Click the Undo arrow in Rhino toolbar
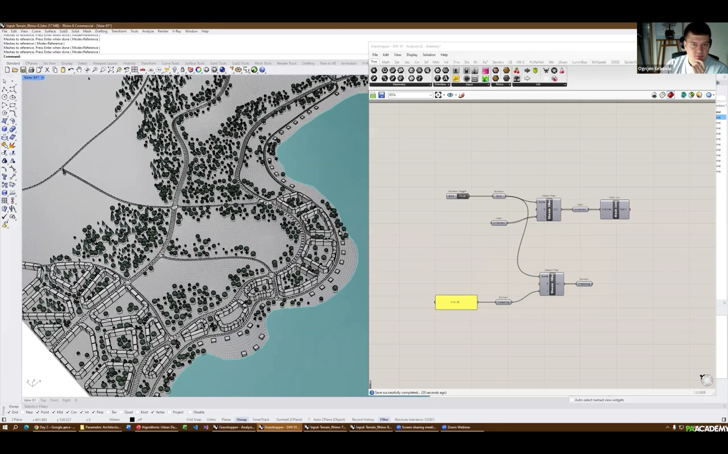 (71, 70)
